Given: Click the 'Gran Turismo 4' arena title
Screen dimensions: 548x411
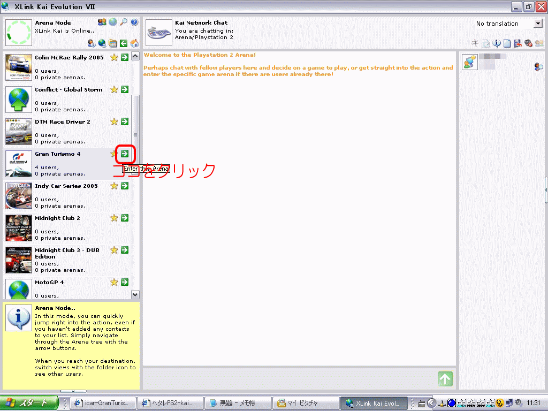Looking at the screenshot, I should 58,154.
